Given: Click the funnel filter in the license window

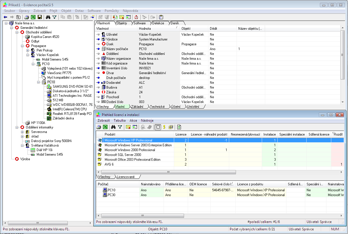Looking at the screenshot, I should click(120, 127).
